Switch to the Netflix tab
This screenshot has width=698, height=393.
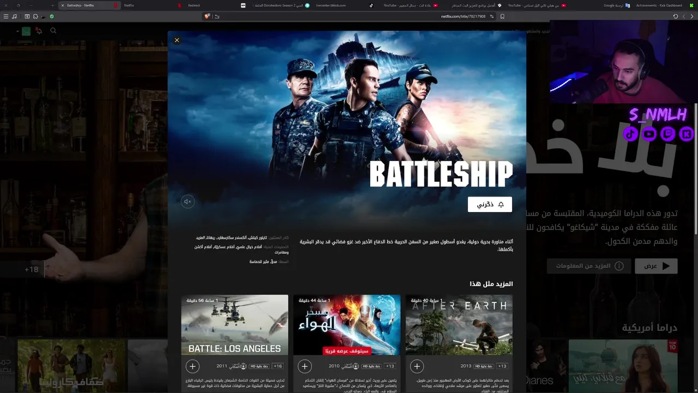[152, 5]
